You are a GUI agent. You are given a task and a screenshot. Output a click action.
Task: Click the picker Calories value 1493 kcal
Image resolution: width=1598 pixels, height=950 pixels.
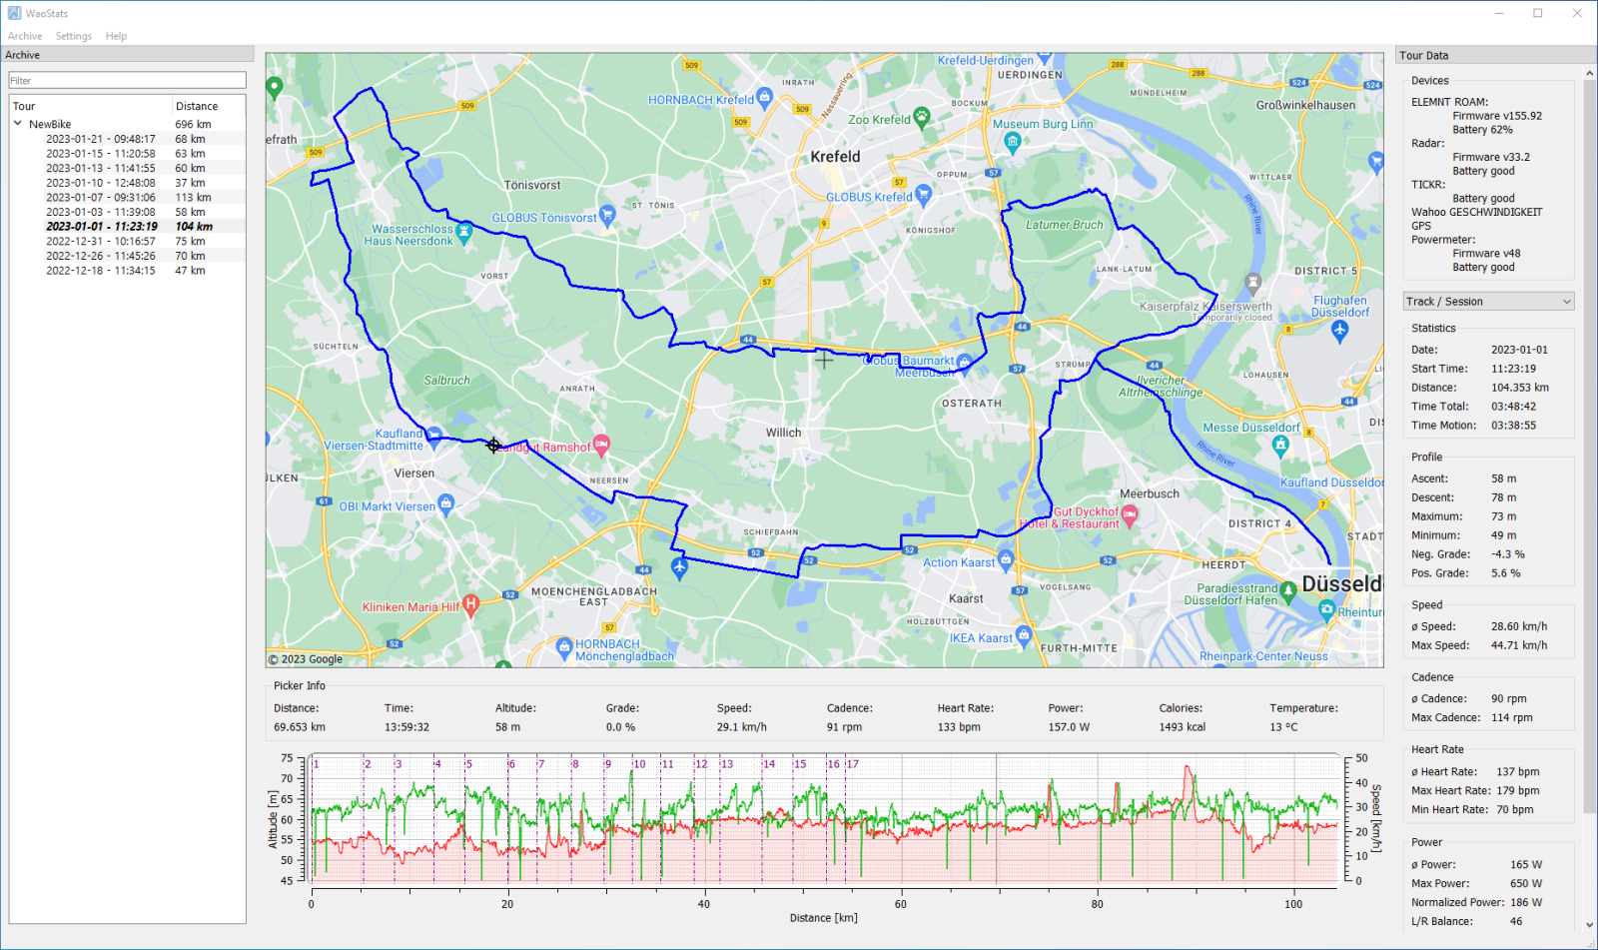[1183, 727]
